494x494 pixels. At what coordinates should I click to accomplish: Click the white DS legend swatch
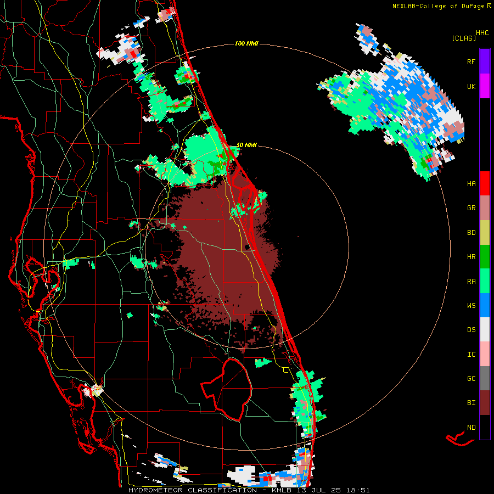coord(485,329)
